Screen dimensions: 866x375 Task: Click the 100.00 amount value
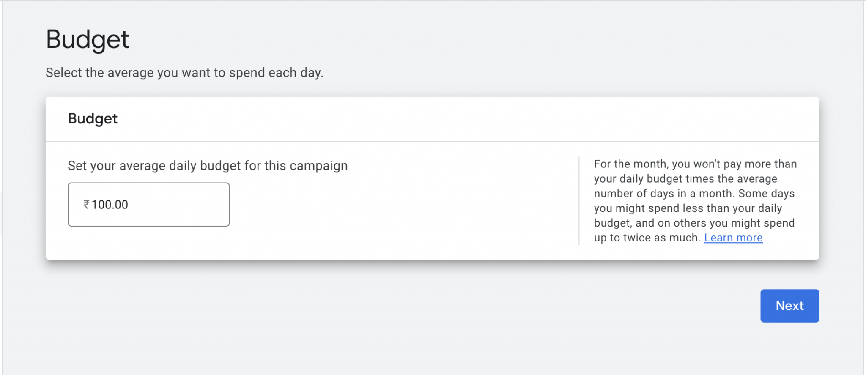coord(110,205)
